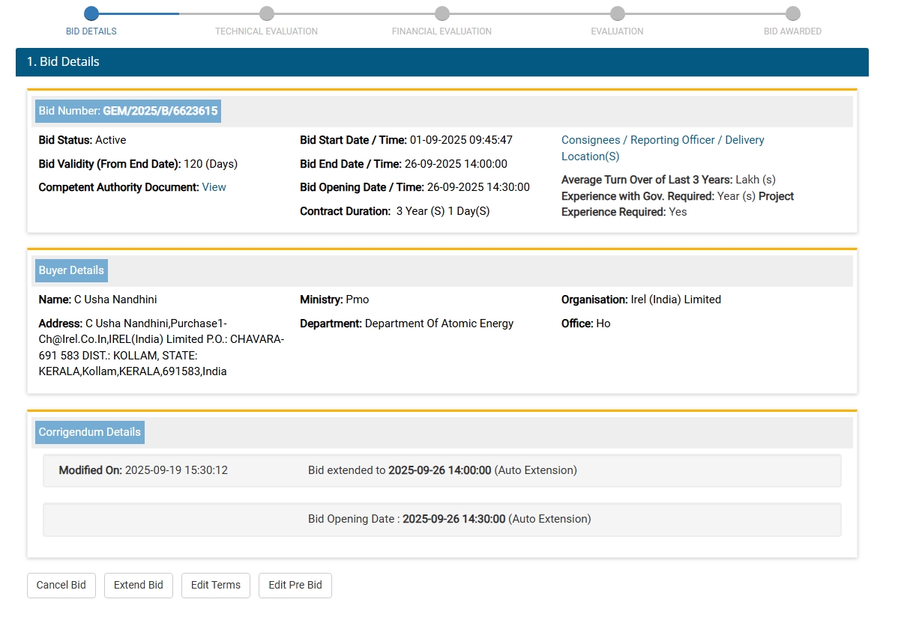
Task: Click the Bid Details step circle
Action: tap(91, 13)
